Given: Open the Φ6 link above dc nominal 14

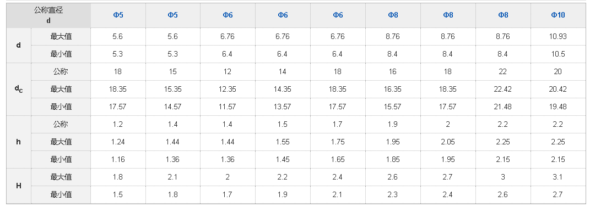Looking at the screenshot, I should (283, 15).
